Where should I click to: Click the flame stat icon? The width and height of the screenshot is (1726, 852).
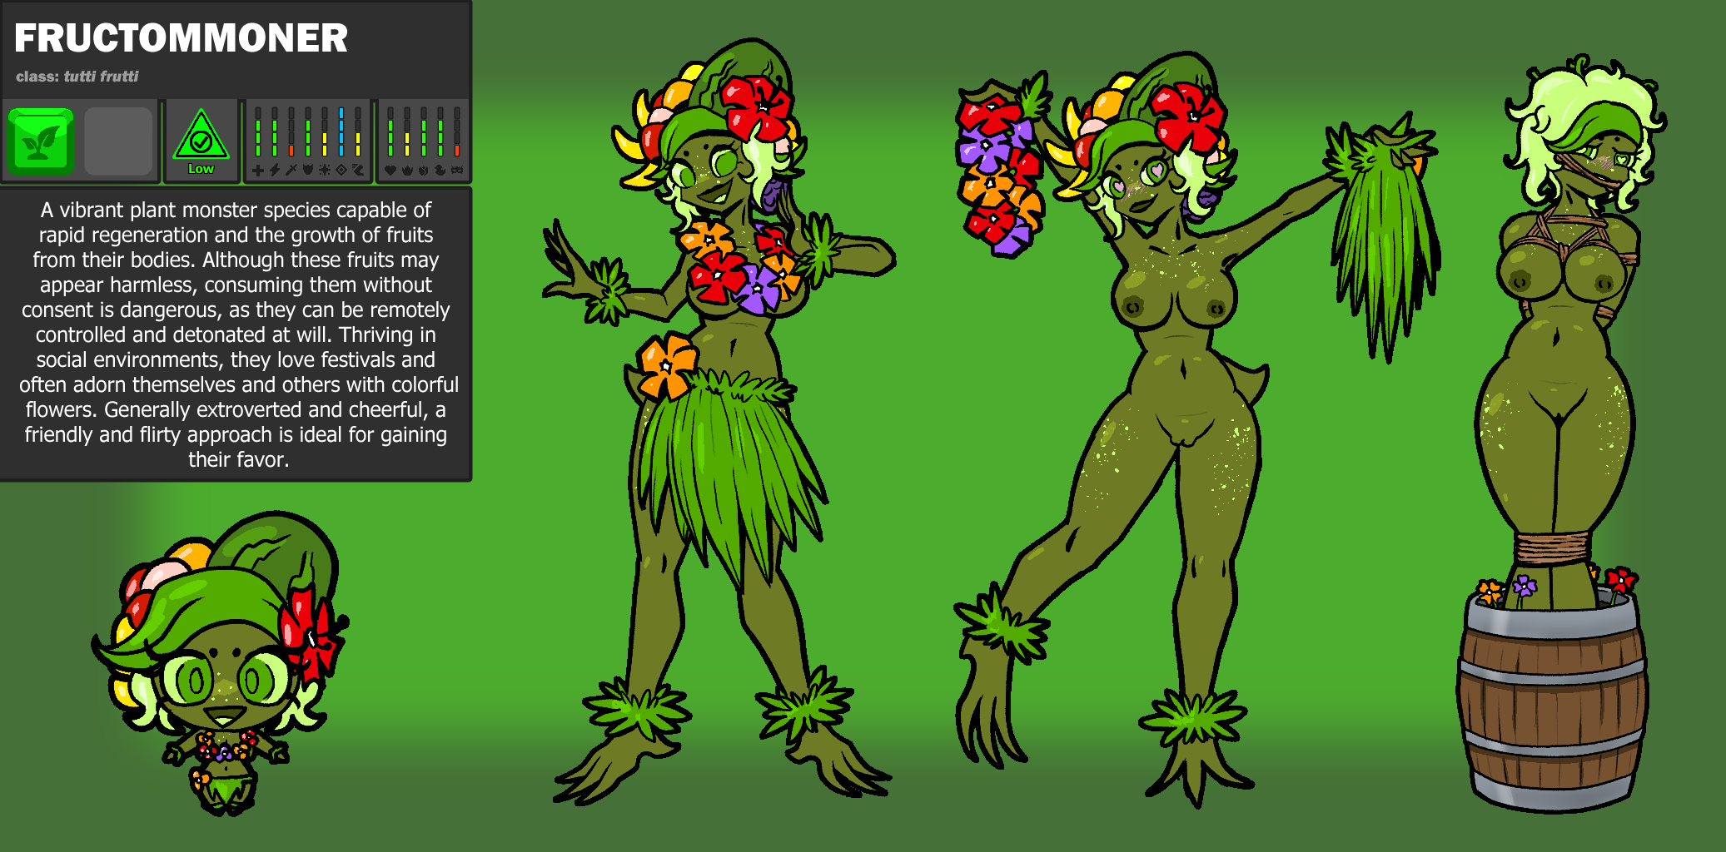(x=424, y=171)
